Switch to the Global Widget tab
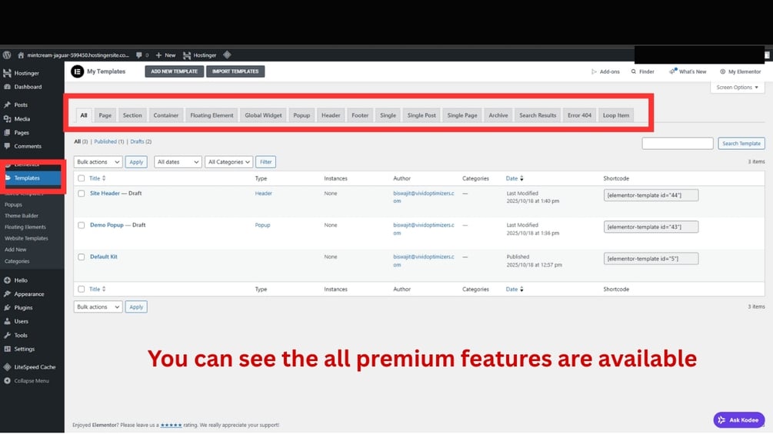 pyautogui.click(x=263, y=115)
